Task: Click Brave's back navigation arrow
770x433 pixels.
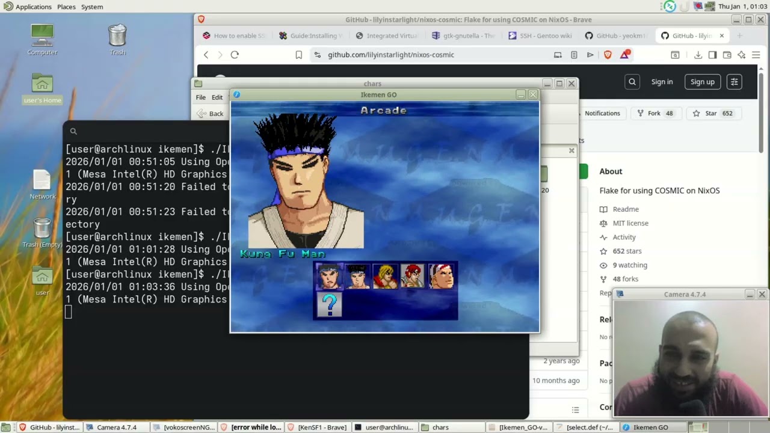Action: [206, 55]
